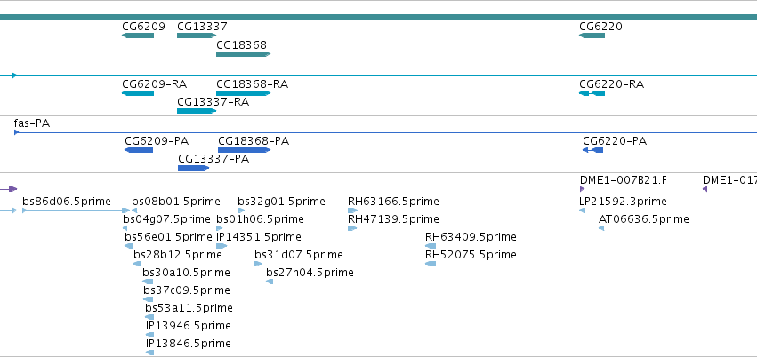
Task: Click the IP14351.5prime label text
Action: (x=259, y=237)
